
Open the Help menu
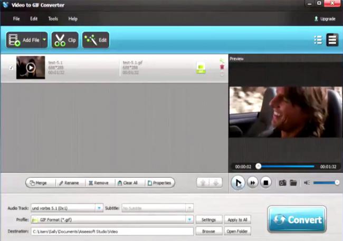click(x=73, y=19)
